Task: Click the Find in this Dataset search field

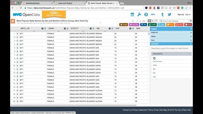Action: tap(174, 21)
